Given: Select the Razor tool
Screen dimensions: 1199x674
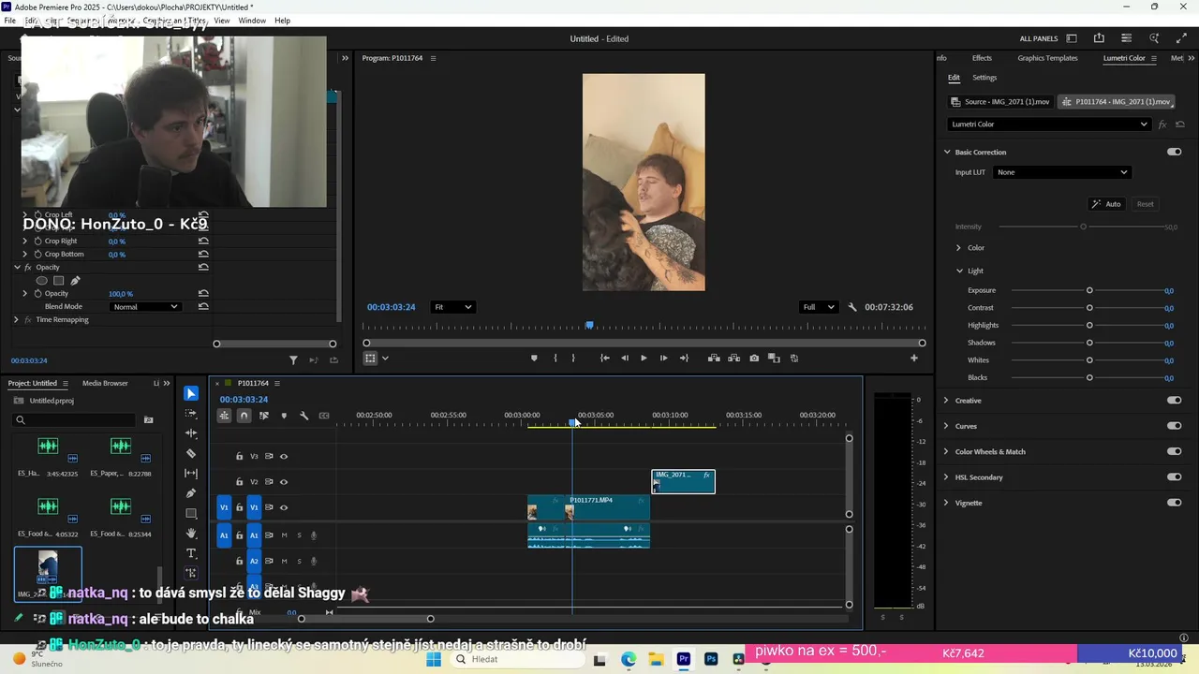Looking at the screenshot, I should tap(191, 453).
